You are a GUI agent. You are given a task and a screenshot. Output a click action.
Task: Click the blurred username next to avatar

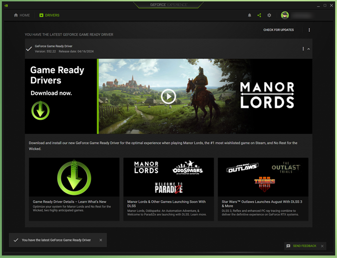tap(302, 15)
